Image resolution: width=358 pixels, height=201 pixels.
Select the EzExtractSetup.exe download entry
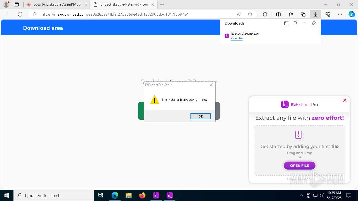[x=270, y=36]
